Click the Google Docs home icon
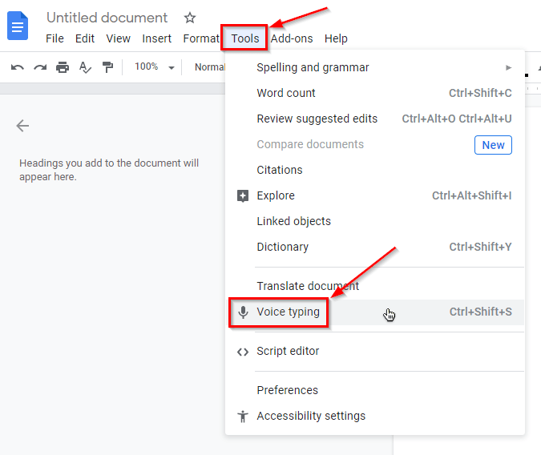541x455 pixels. [18, 26]
